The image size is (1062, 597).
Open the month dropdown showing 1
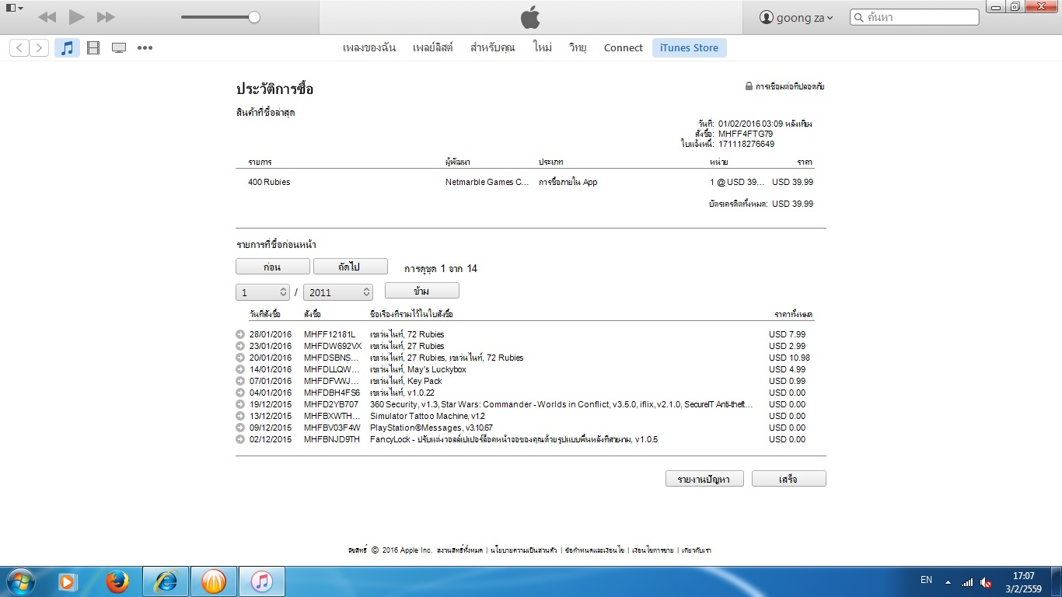click(263, 292)
